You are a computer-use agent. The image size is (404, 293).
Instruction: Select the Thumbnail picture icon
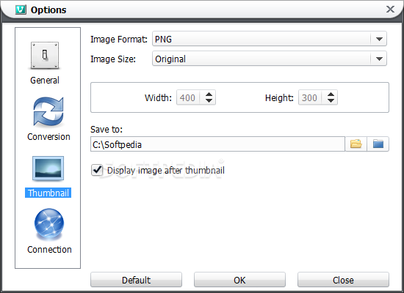48,168
